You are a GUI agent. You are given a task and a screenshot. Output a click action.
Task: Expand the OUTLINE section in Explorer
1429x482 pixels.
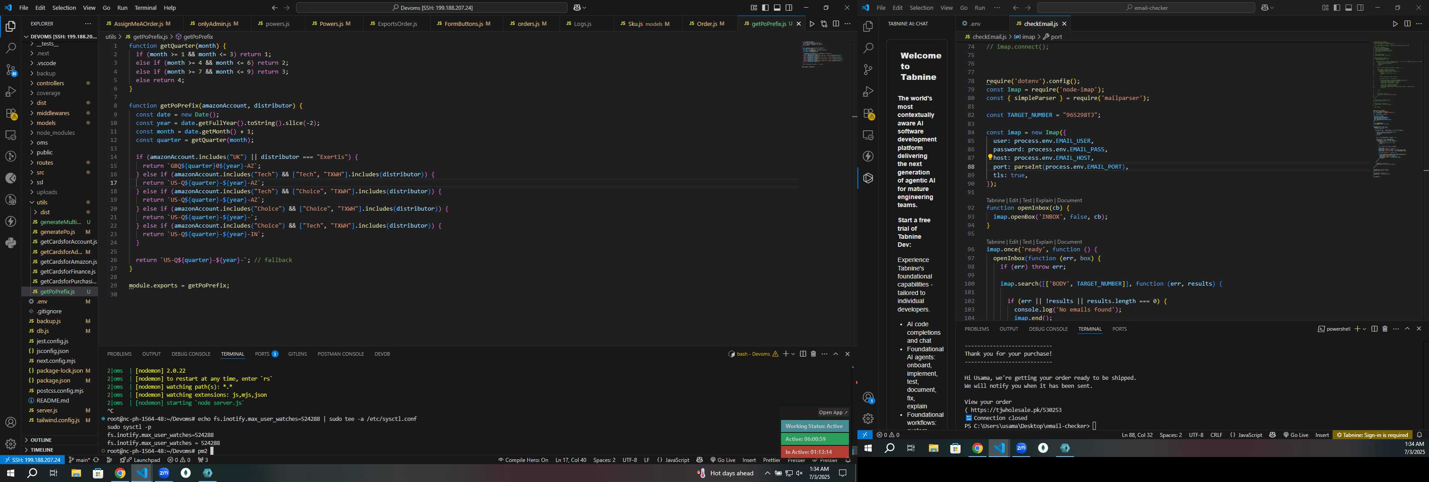coord(60,440)
